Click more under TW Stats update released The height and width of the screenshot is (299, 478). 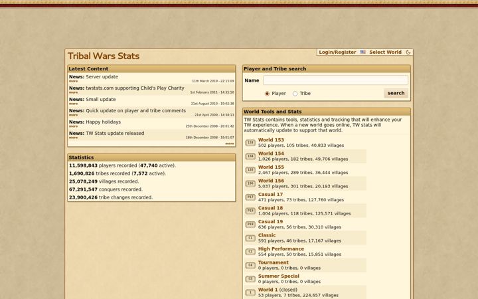pos(73,138)
